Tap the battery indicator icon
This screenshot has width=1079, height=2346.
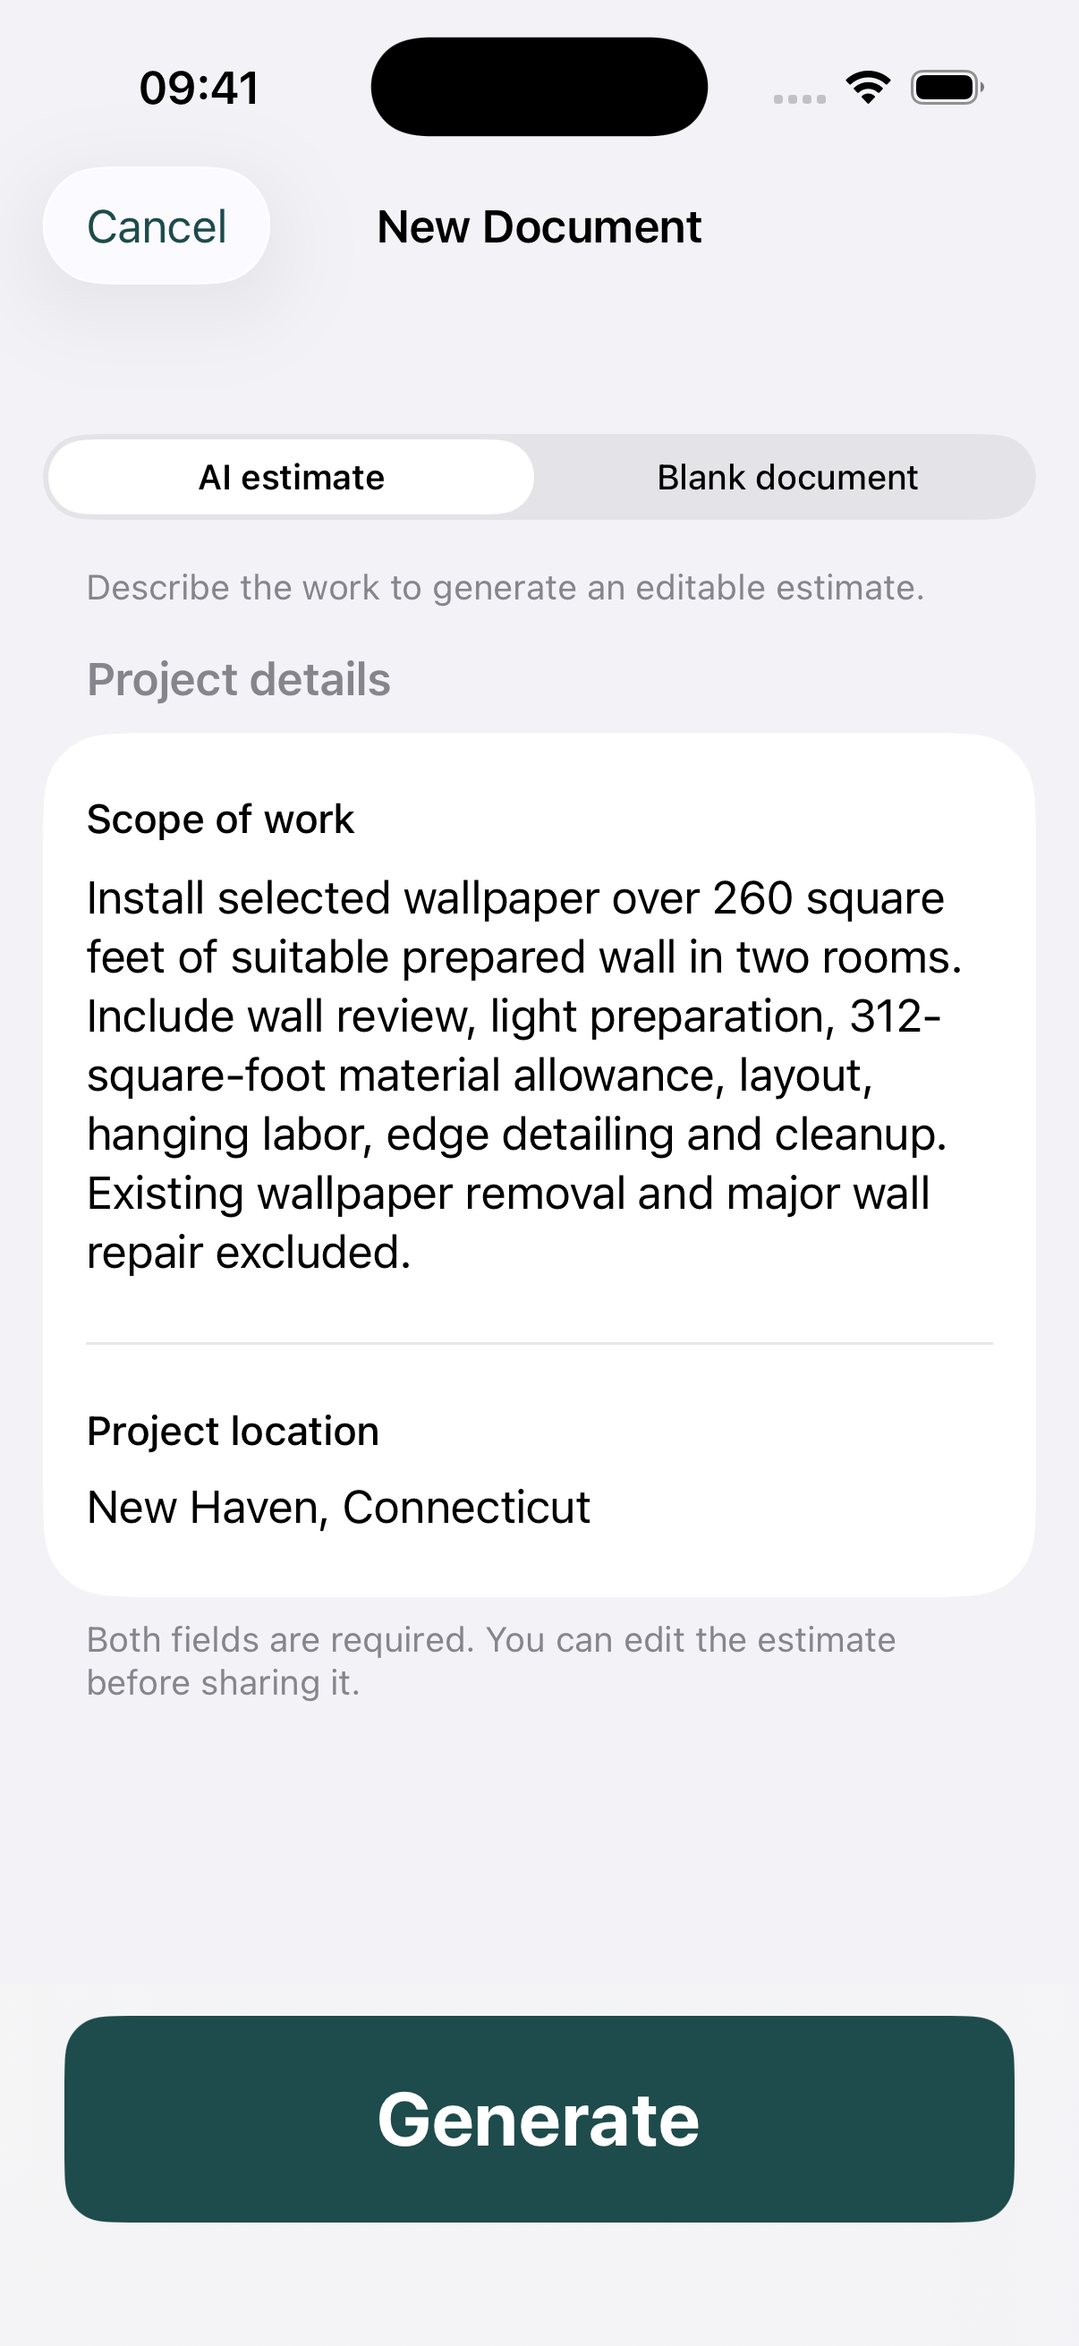tap(947, 88)
